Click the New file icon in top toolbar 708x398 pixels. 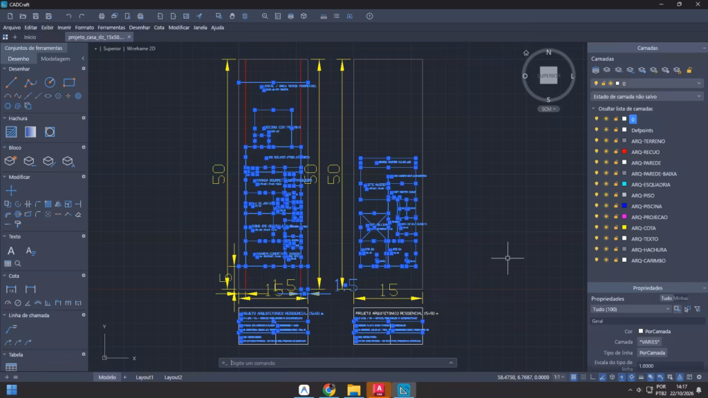pos(10,17)
